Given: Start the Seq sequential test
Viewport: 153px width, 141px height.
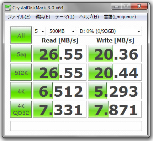Looking at the screenshot, I should tap(21, 54).
